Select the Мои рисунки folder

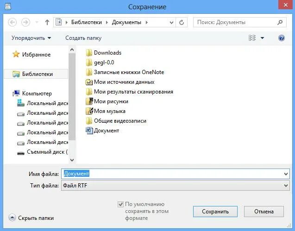107,101
